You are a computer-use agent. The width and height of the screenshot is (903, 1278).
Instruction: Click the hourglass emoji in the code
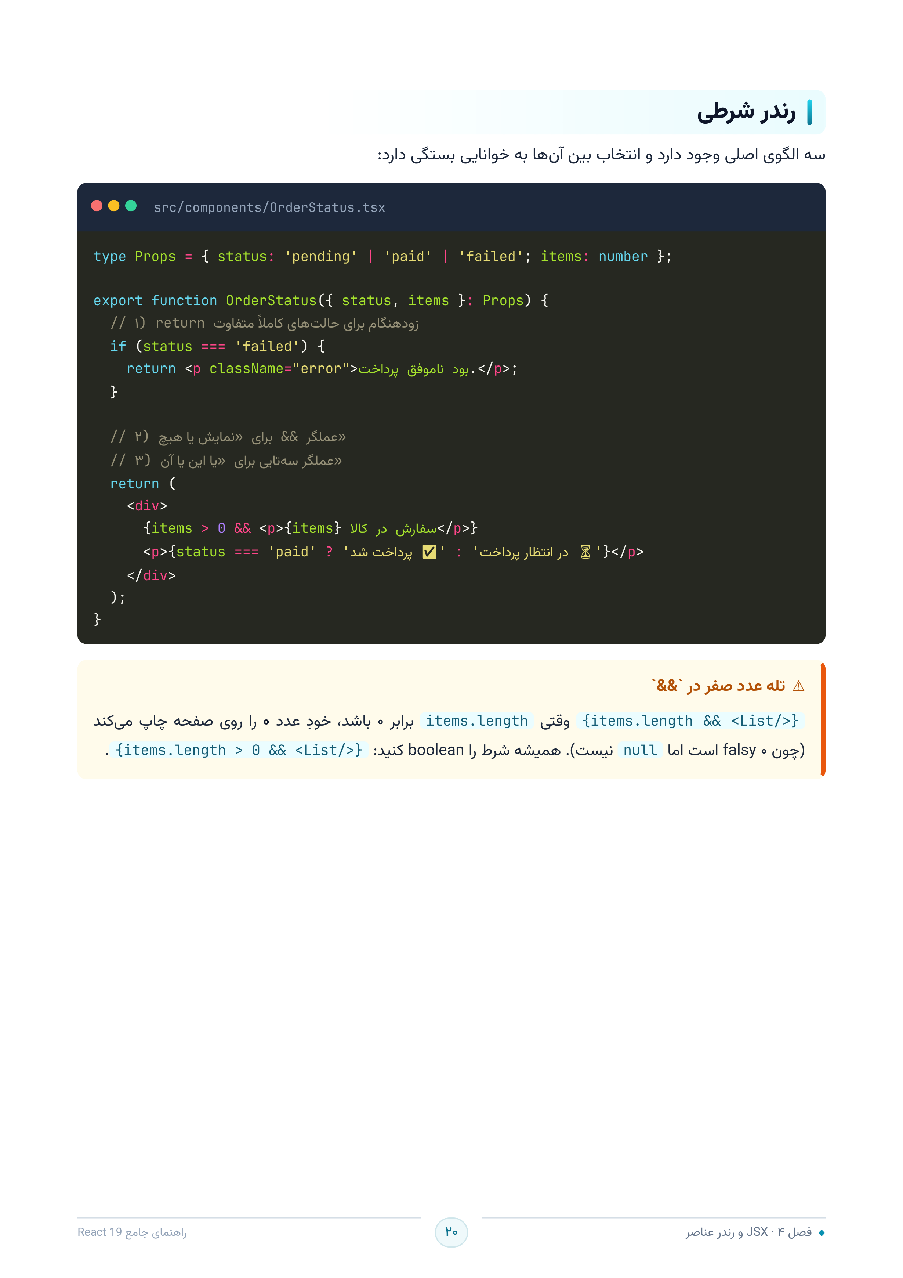point(585,552)
